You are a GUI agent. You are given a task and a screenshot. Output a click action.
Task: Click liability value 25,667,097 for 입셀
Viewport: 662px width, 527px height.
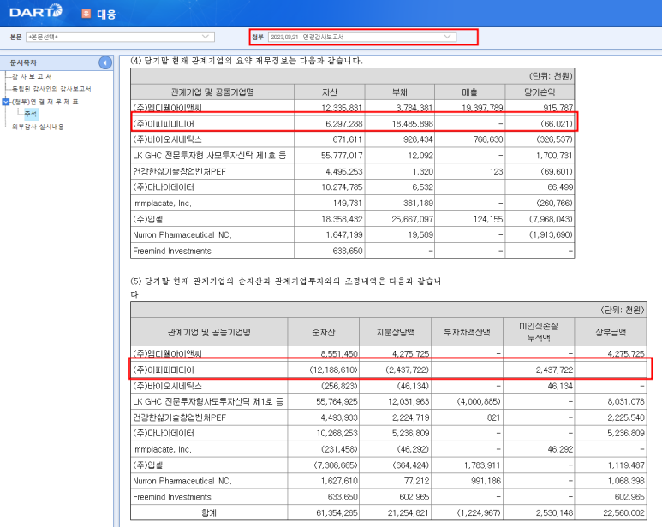[412, 219]
